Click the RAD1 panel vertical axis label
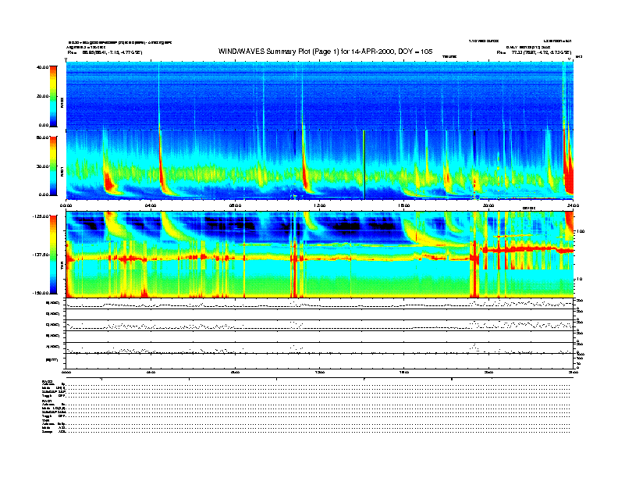This screenshot has height=478, width=618. (62, 171)
